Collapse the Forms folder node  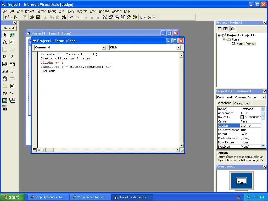point(224,40)
